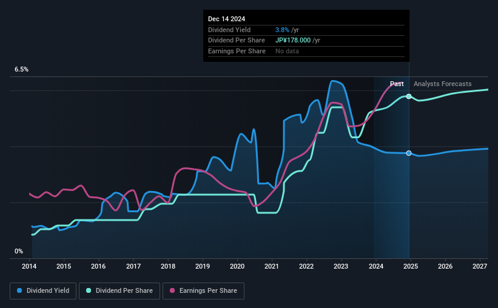
Task: Select the 2022 x-axis label
Action: click(306, 266)
